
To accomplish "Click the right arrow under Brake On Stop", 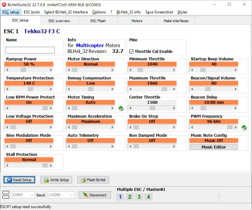I will tap(174, 127).
